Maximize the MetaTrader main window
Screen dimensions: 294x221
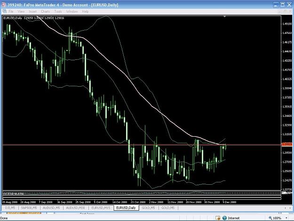pos(283,5)
